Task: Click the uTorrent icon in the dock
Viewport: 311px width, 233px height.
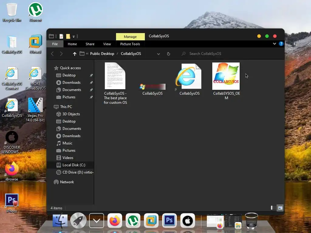Action: click(x=133, y=221)
